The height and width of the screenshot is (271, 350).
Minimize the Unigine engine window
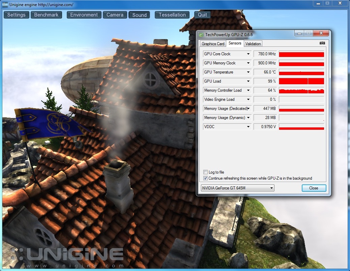(318, 3)
